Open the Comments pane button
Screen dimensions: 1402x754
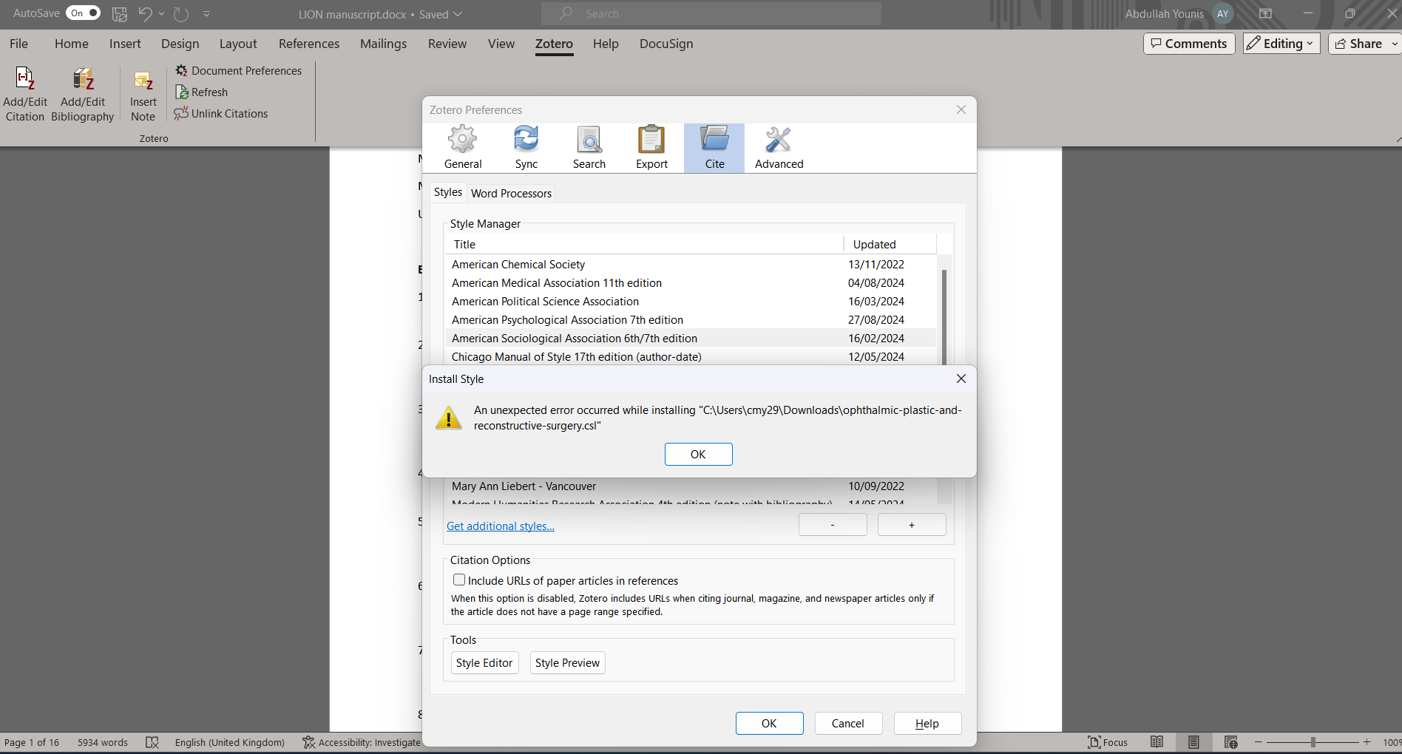[1189, 44]
